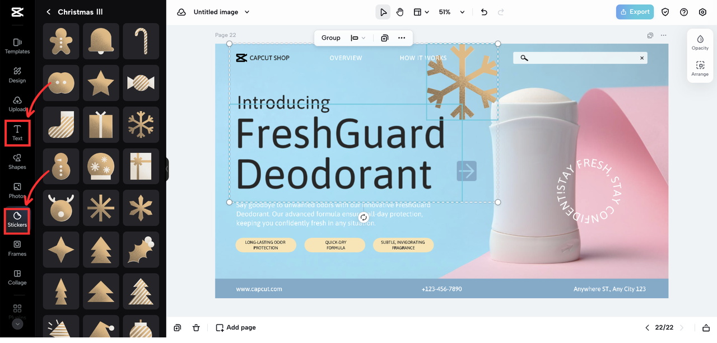Go to next page arrow
This screenshot has height=343, width=717.
click(x=681, y=327)
